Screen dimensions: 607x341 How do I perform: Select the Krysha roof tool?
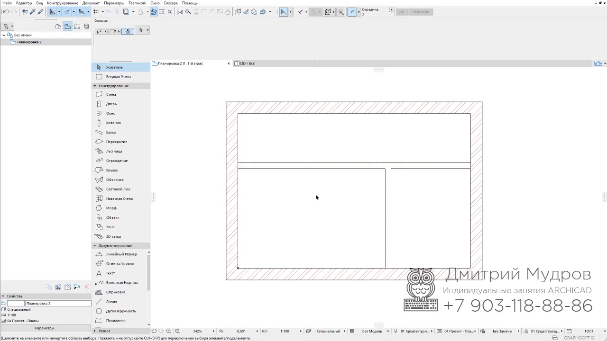(121, 170)
